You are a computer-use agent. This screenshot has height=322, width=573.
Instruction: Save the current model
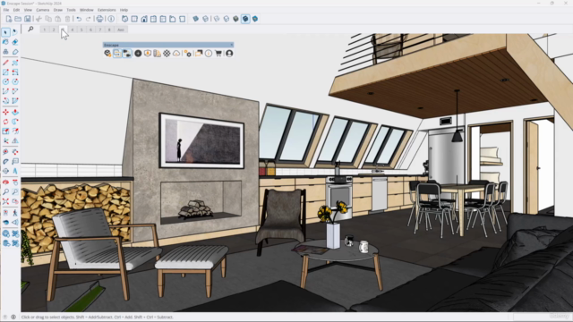point(28,19)
